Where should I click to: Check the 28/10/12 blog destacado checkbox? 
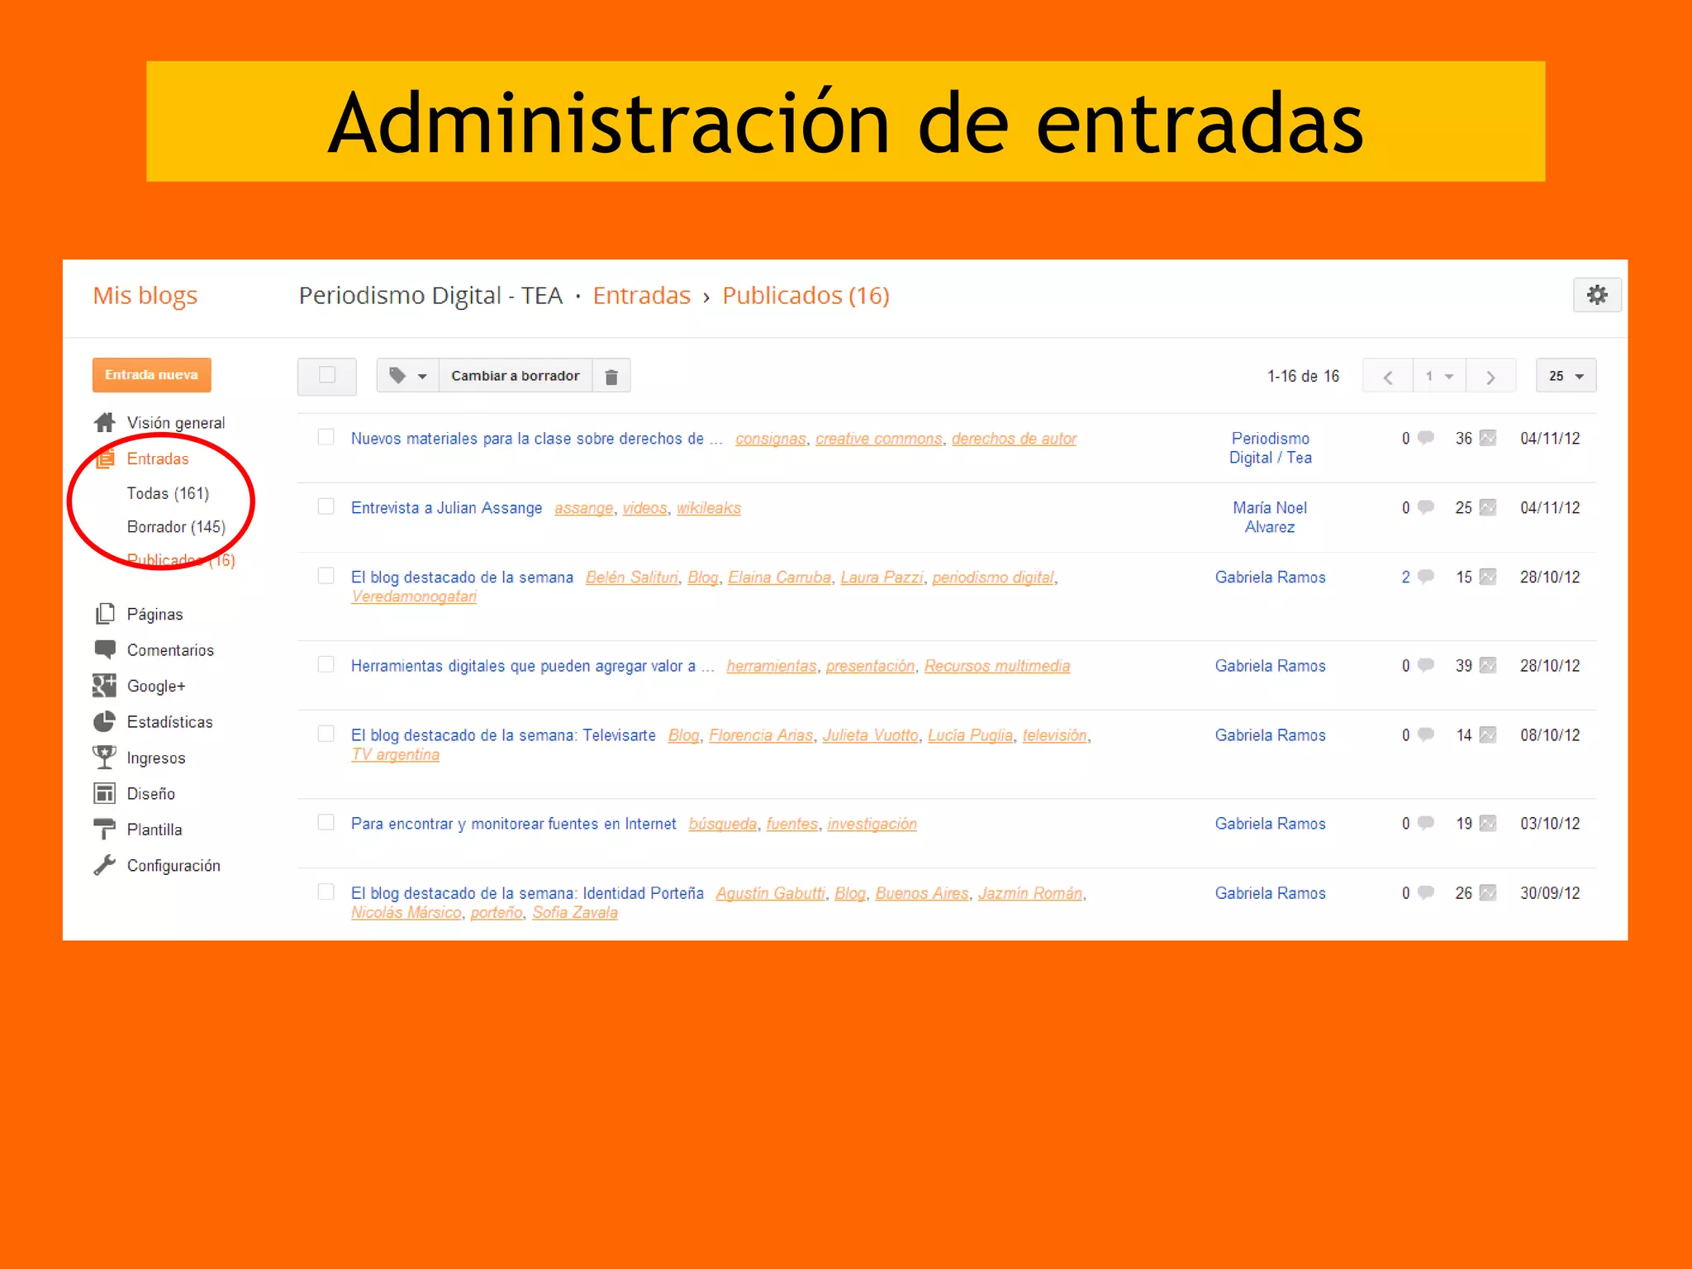coord(326,576)
